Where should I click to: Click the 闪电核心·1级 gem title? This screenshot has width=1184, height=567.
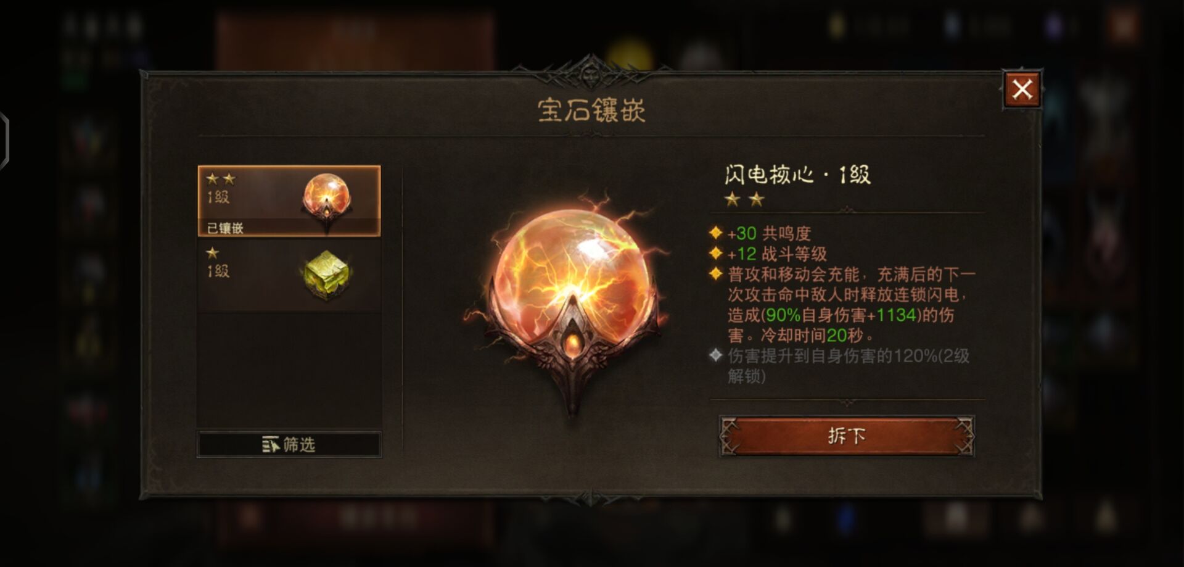point(797,175)
